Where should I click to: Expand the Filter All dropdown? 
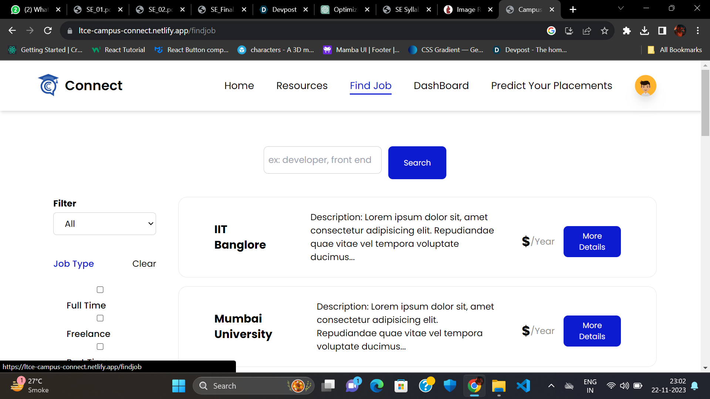tap(105, 224)
